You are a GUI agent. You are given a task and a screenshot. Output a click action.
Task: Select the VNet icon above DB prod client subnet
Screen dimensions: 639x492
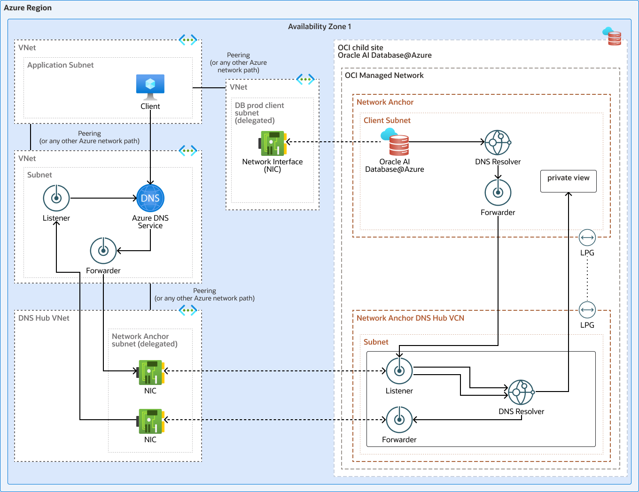pos(305,79)
